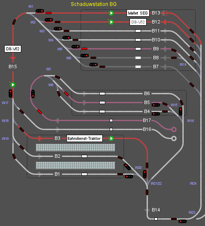Screen dimensions: 205x226
Task: Click the green start button on track B3
Action: point(111,138)
